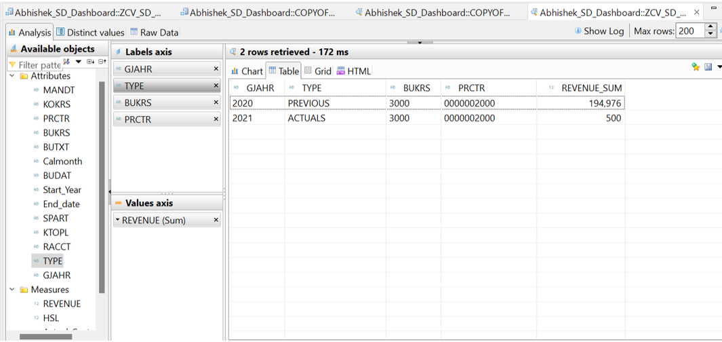Increase Max rows with up arrow
Image resolution: width=722 pixels, height=342 pixels.
click(x=710, y=27)
